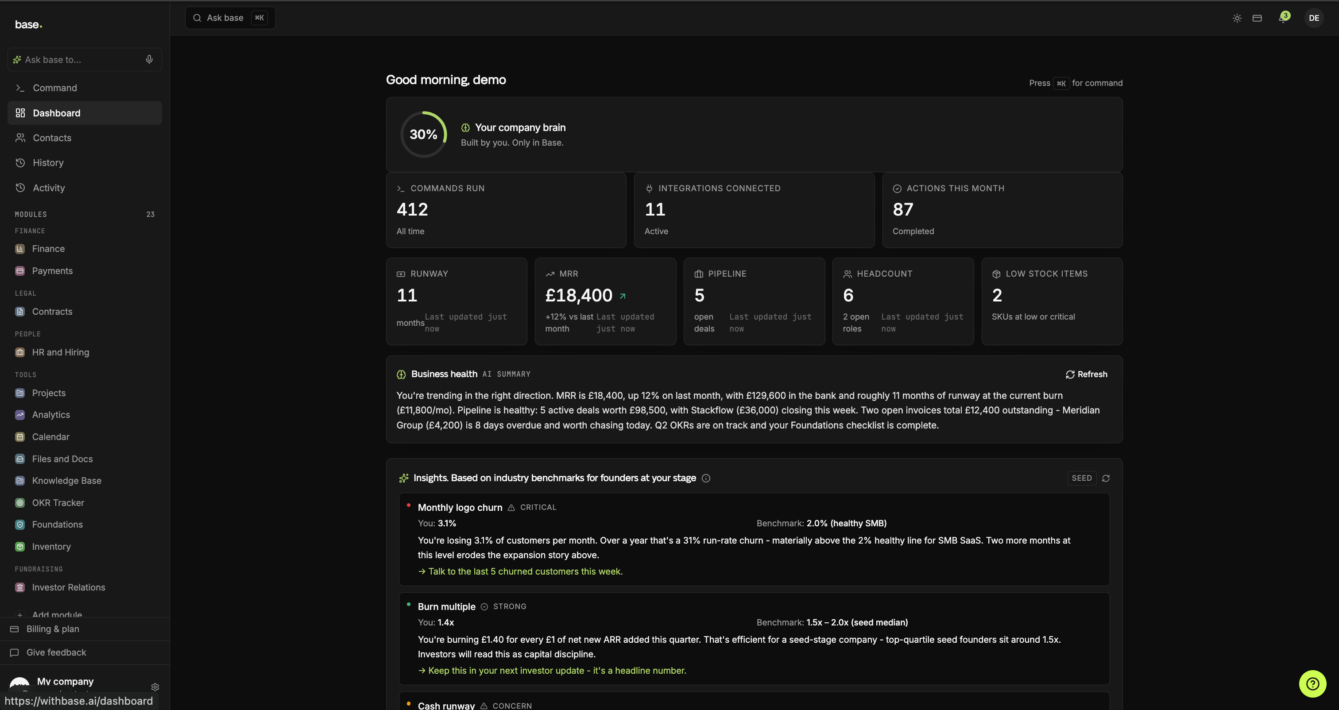Viewport: 1339px width, 710px height.
Task: Open Activity in the sidebar
Action: (x=85, y=188)
